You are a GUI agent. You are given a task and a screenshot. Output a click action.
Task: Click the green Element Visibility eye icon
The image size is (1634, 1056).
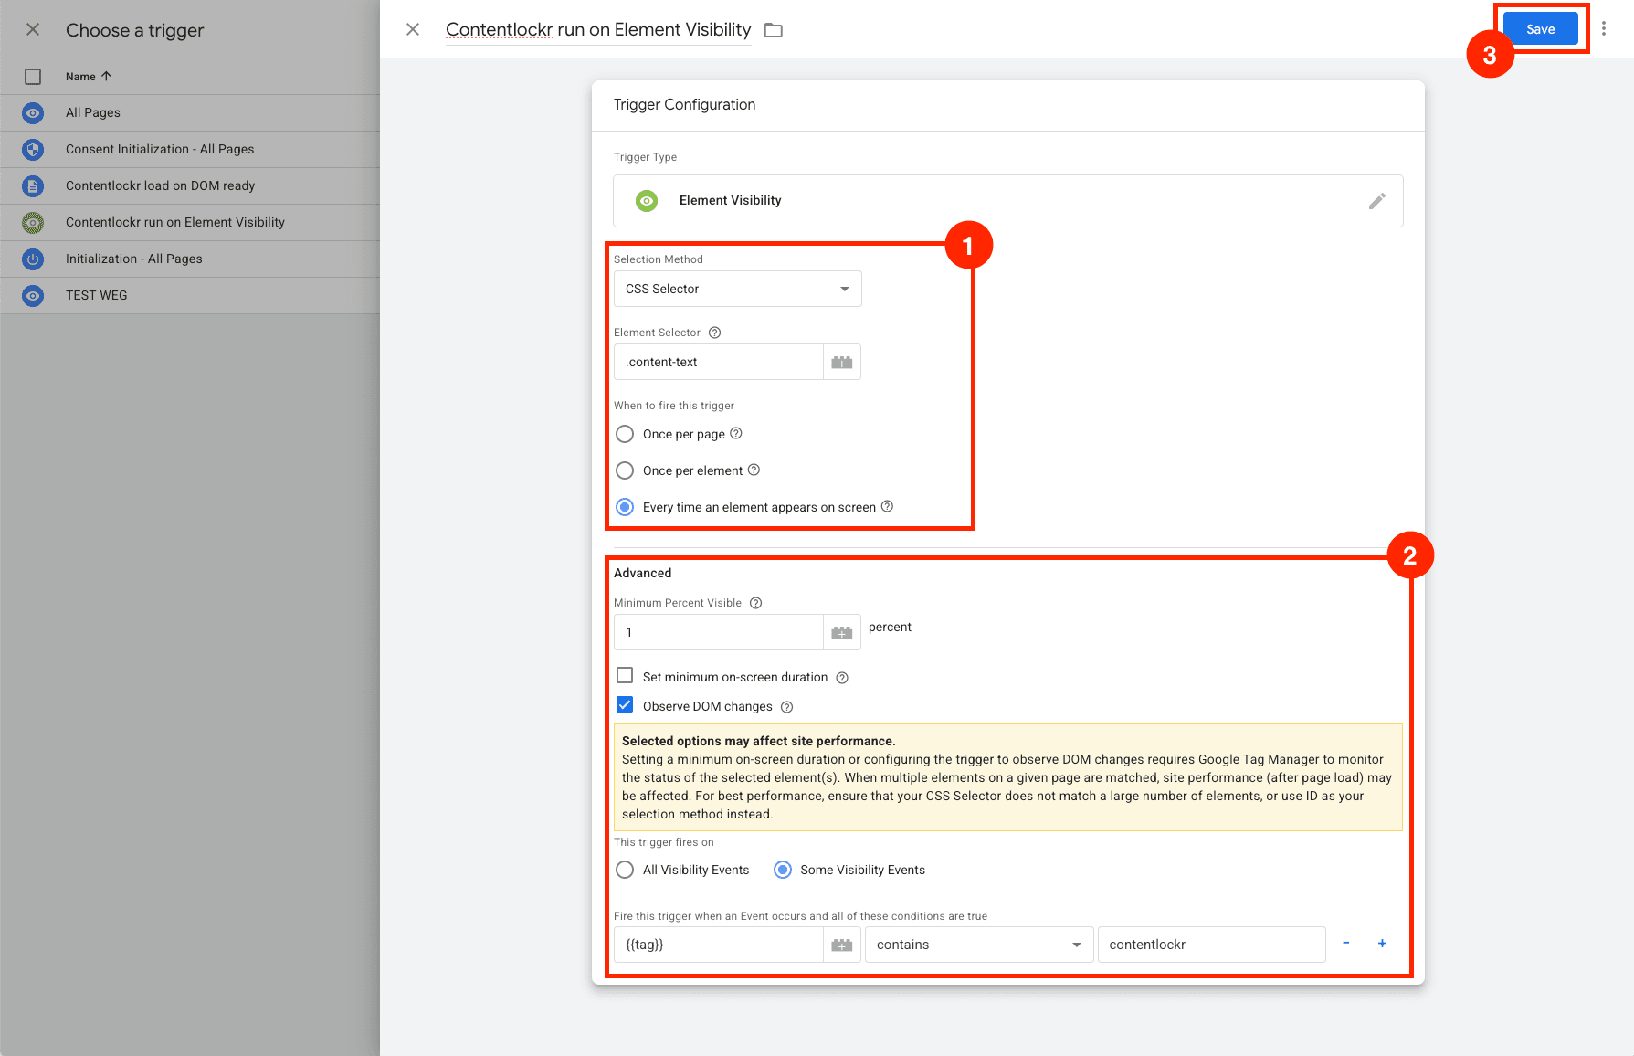(647, 201)
